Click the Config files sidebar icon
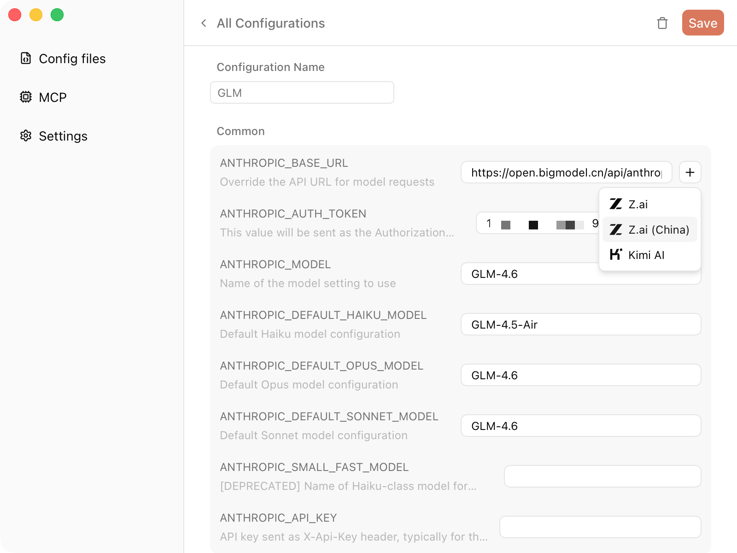Image resolution: width=737 pixels, height=553 pixels. coord(26,59)
